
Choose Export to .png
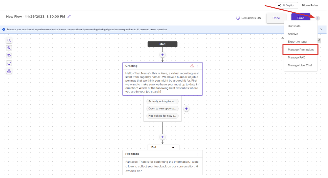coord(297,42)
